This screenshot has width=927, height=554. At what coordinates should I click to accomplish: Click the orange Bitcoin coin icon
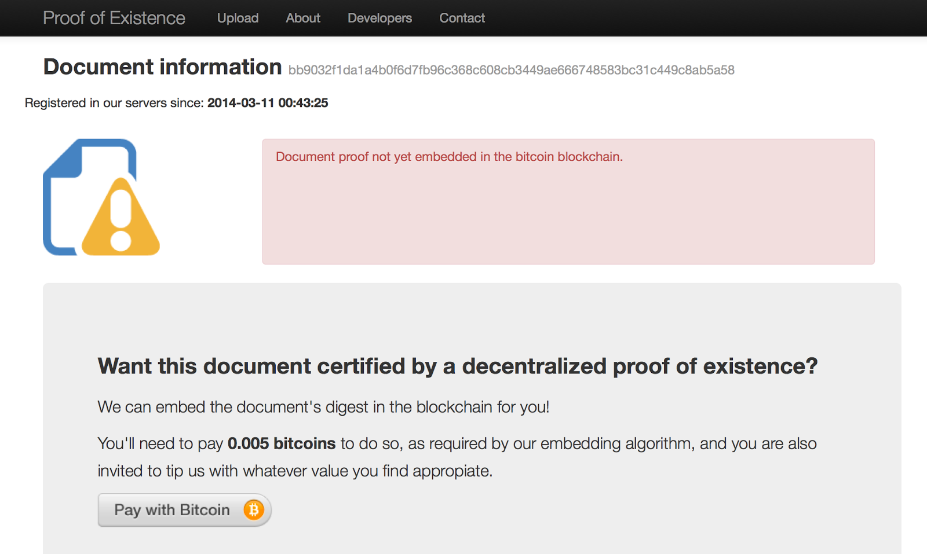(254, 510)
